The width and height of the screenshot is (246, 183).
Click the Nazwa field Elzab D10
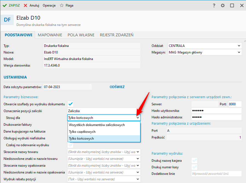coord(92,52)
